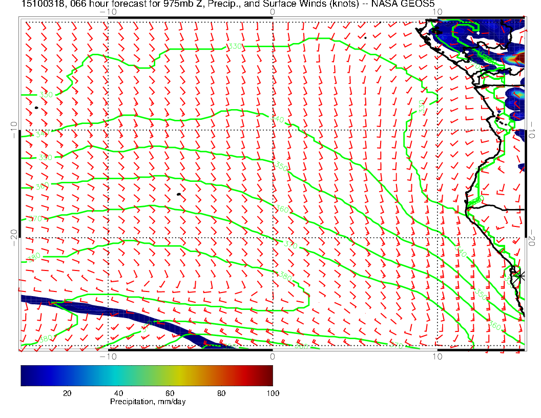Viewport: 541px width, 418px height.
Task: Click the "0" longitude label on the bottom axis
Action: click(272, 356)
